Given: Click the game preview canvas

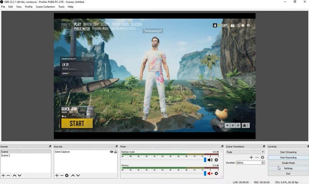Looking at the screenshot, I should click(155, 76).
